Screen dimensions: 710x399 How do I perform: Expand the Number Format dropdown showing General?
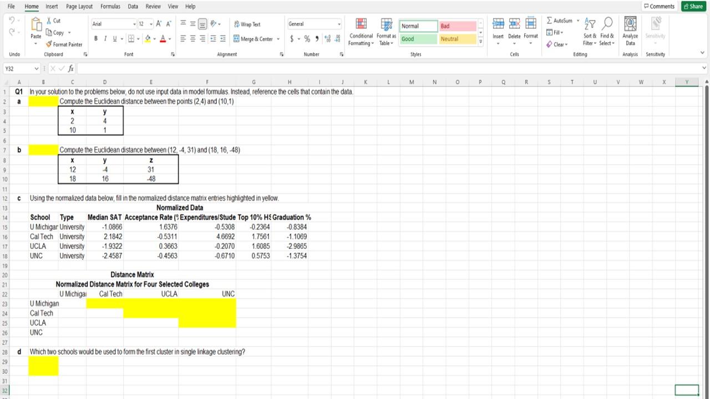338,24
